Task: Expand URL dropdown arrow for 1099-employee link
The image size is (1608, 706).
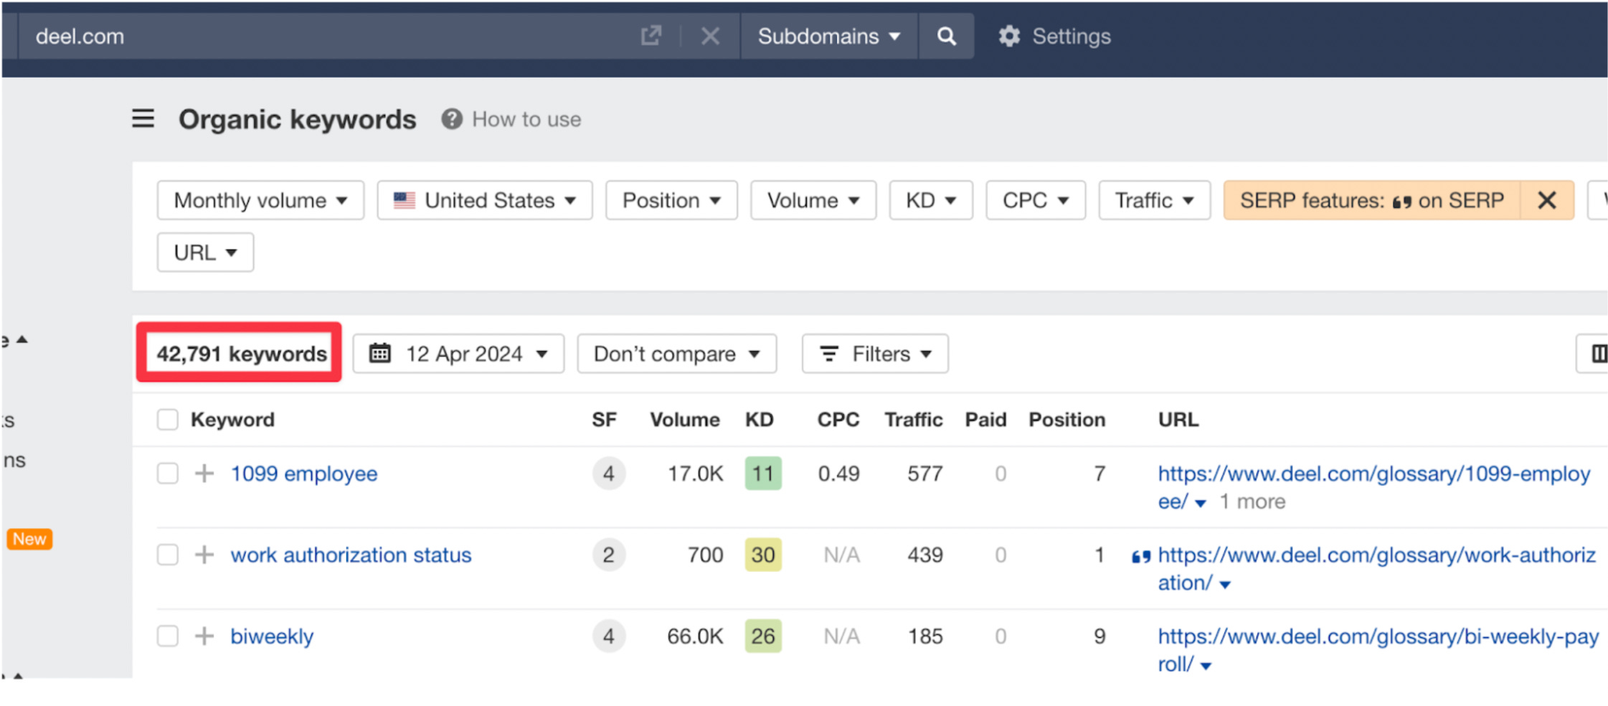Action: click(1201, 503)
